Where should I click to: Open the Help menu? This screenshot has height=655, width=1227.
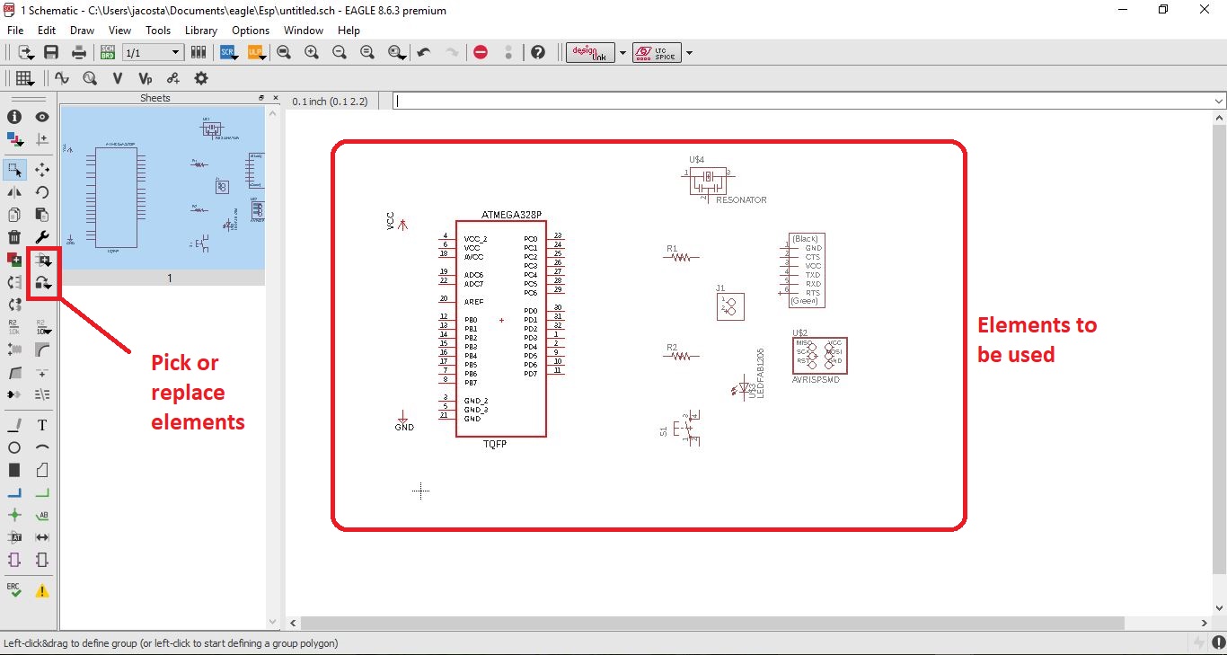[x=349, y=31]
